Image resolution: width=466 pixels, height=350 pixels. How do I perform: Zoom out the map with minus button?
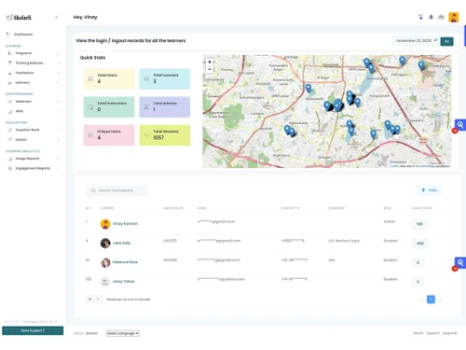pos(210,69)
